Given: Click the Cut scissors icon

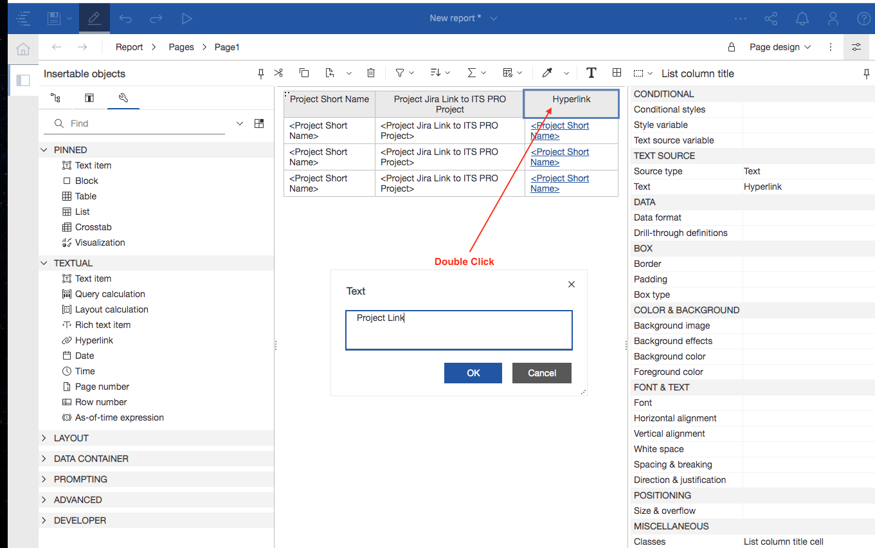Looking at the screenshot, I should point(279,73).
